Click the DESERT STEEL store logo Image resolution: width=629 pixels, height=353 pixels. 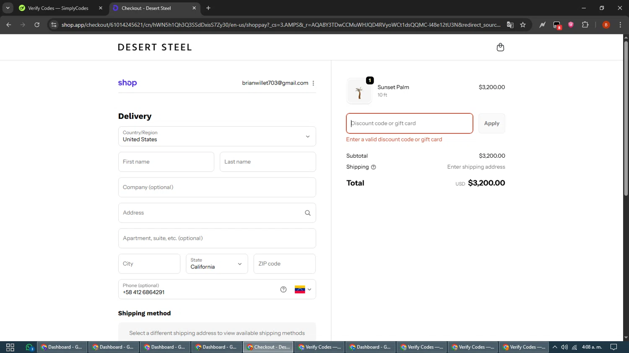pos(155,47)
